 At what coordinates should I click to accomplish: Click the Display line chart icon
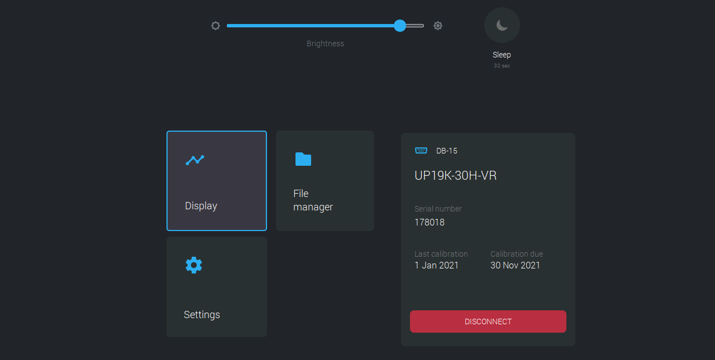pyautogui.click(x=195, y=160)
